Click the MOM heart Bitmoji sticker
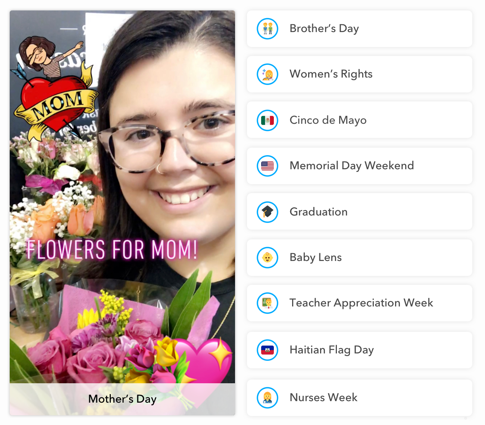This screenshot has width=485, height=425. pos(54,88)
